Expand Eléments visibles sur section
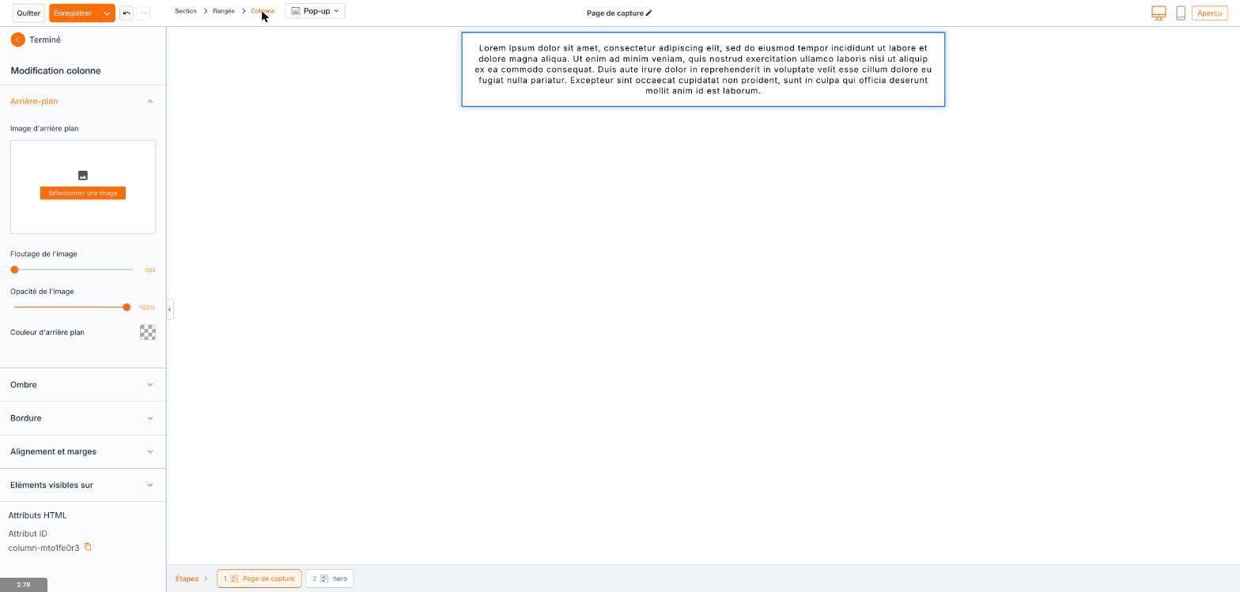 [82, 485]
